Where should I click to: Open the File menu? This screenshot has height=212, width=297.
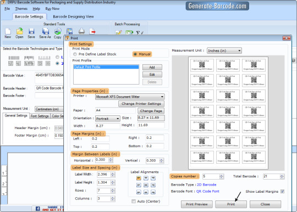7,9
